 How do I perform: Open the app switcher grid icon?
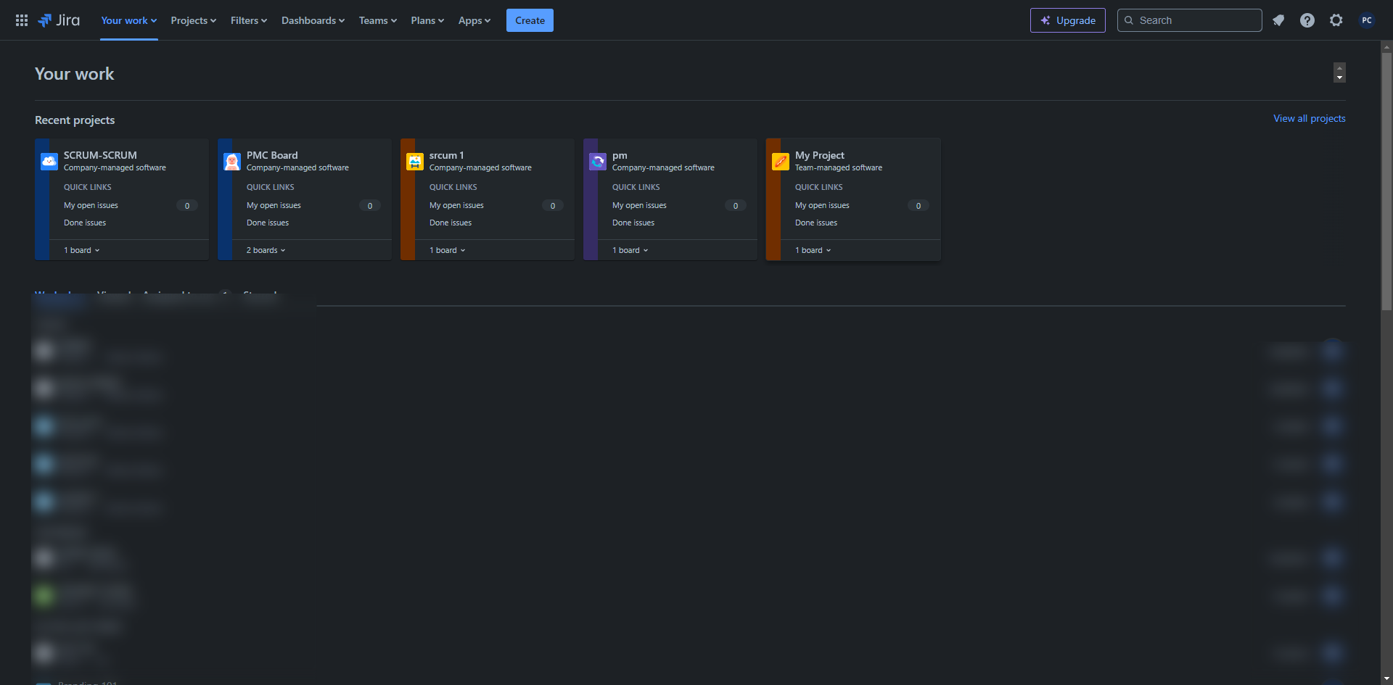coord(22,20)
